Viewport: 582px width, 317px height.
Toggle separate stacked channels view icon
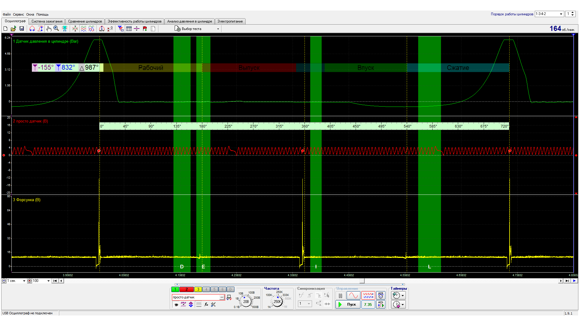click(84, 29)
